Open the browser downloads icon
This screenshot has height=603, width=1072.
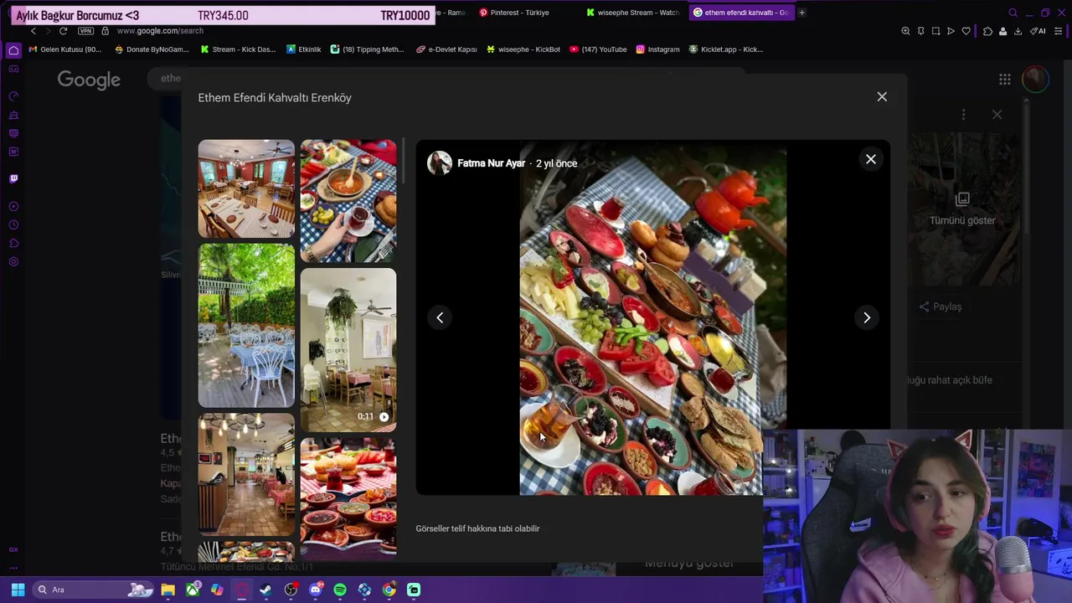(x=1018, y=31)
